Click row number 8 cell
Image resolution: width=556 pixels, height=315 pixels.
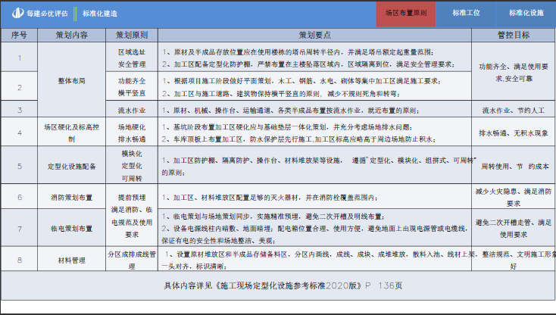click(x=19, y=260)
